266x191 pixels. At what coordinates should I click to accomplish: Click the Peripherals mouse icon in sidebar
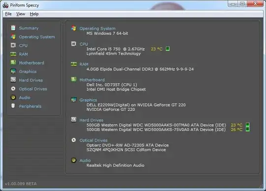tap(13, 106)
